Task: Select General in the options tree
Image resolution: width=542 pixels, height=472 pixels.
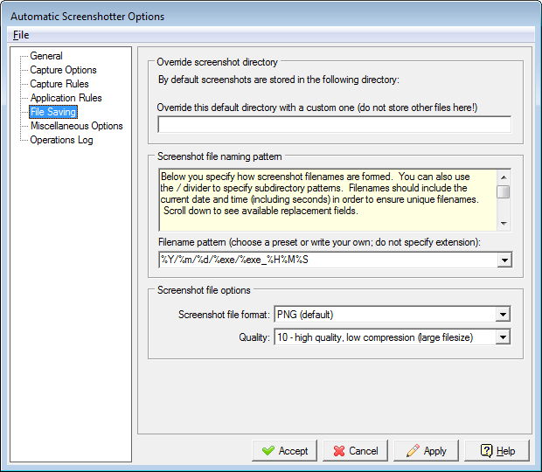Action: pyautogui.click(x=46, y=56)
